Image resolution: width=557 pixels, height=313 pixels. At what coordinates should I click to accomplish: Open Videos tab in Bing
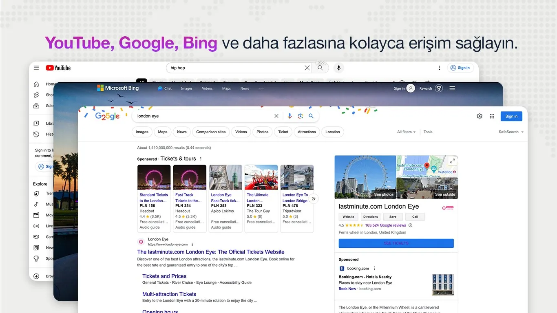[x=207, y=88]
